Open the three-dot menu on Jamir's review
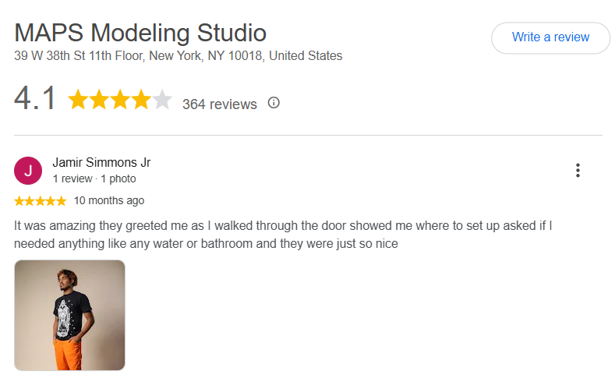Screen dimensions: 615x378 578,171
